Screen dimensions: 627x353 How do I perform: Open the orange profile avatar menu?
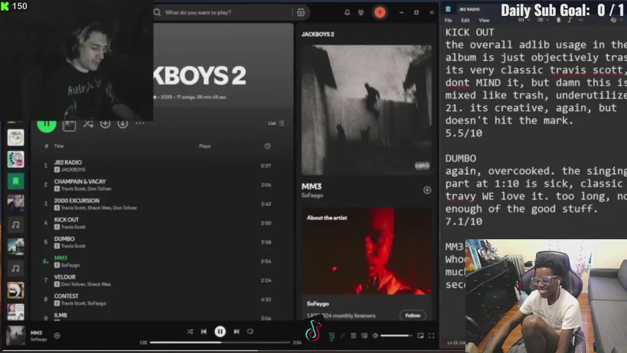tap(380, 13)
